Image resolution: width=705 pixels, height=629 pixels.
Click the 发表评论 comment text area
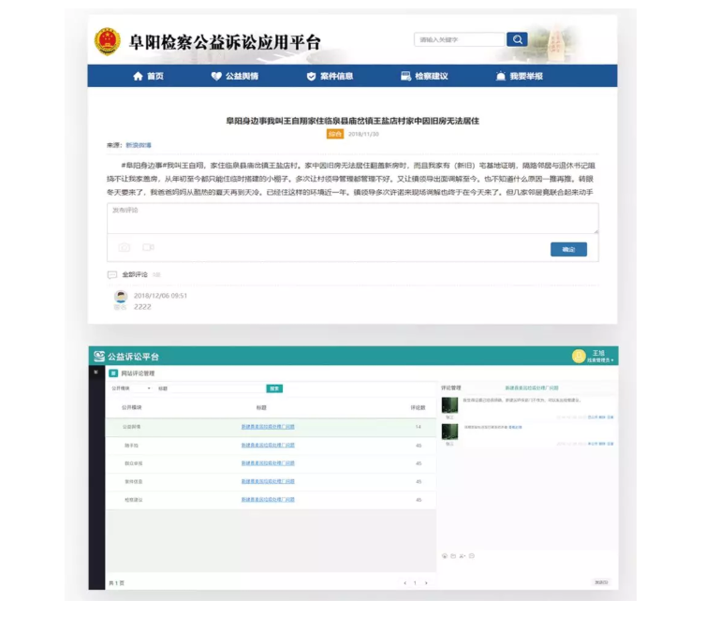(352, 218)
